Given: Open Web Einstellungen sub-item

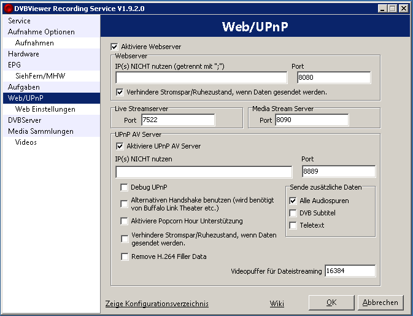Looking at the screenshot, I should 45,109.
